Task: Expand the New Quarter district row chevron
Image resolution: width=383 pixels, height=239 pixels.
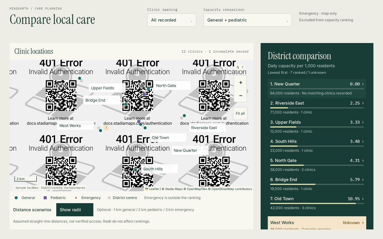Action: 363,84
